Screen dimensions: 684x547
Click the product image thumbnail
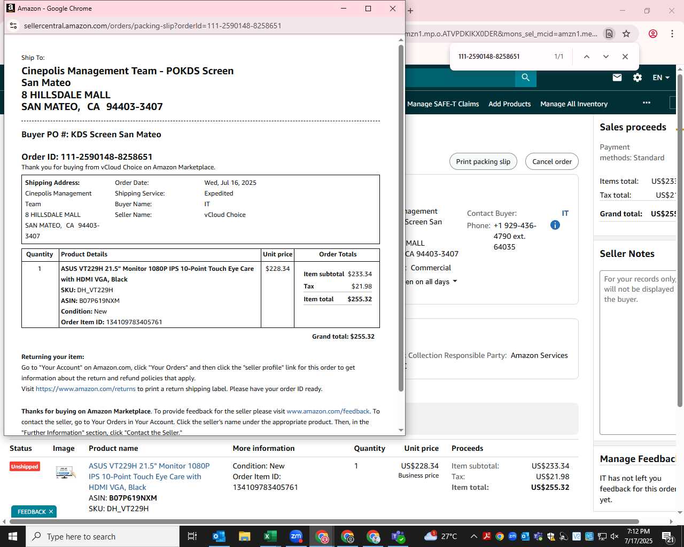click(65, 472)
